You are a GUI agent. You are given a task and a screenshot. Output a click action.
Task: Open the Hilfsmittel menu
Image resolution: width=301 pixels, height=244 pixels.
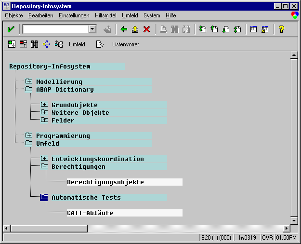click(x=105, y=15)
